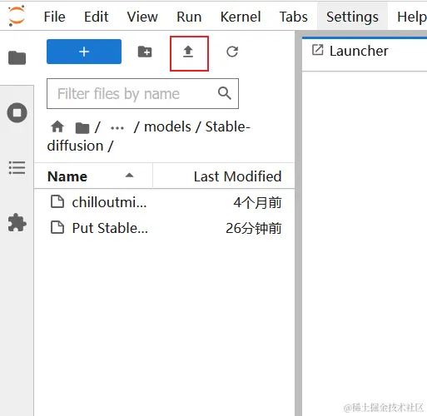The width and height of the screenshot is (427, 416).
Task: Open the File Browser sidebar tab
Action: click(17, 57)
